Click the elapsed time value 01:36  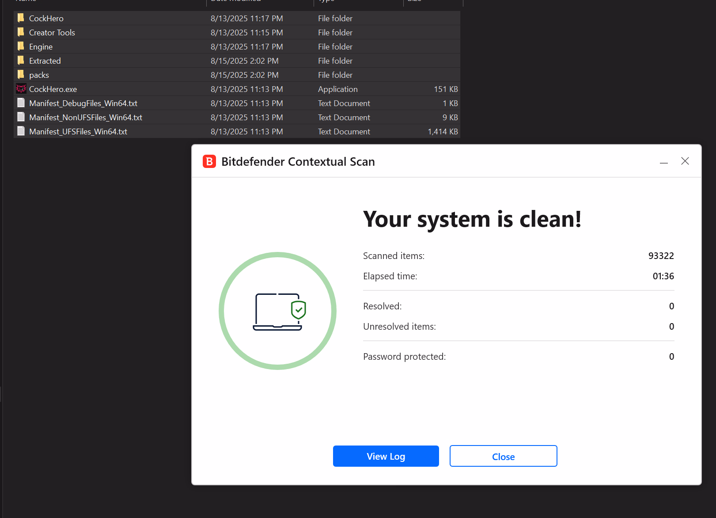pyautogui.click(x=663, y=276)
